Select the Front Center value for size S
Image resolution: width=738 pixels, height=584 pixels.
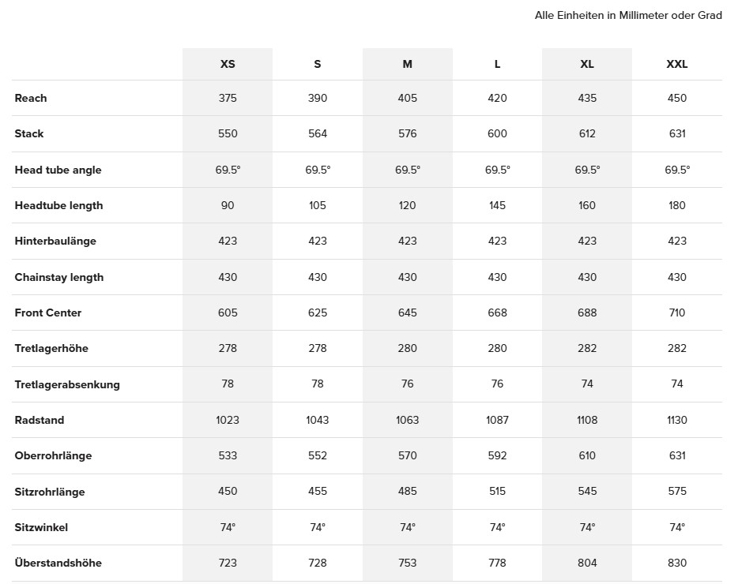click(318, 313)
